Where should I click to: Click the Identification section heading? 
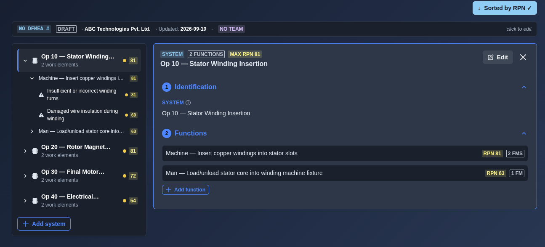195,87
